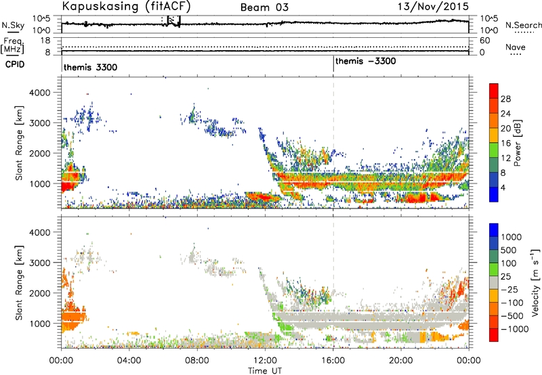The height and width of the screenshot is (375, 542).
Task: Click the '18' frequency axis value
Action: tap(45, 41)
